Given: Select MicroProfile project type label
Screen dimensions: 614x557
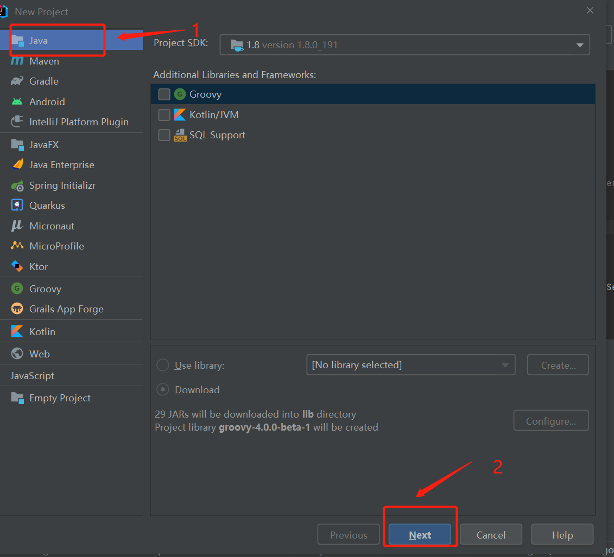Looking at the screenshot, I should (x=57, y=246).
